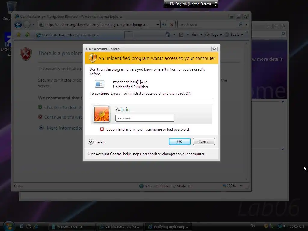Click the Refresh button in Internet Explorer
308x231 pixels.
164,25
